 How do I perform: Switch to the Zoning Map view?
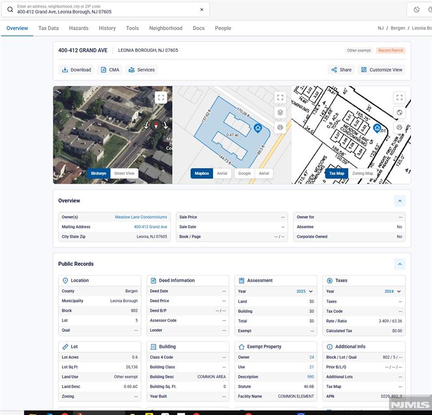click(x=362, y=173)
